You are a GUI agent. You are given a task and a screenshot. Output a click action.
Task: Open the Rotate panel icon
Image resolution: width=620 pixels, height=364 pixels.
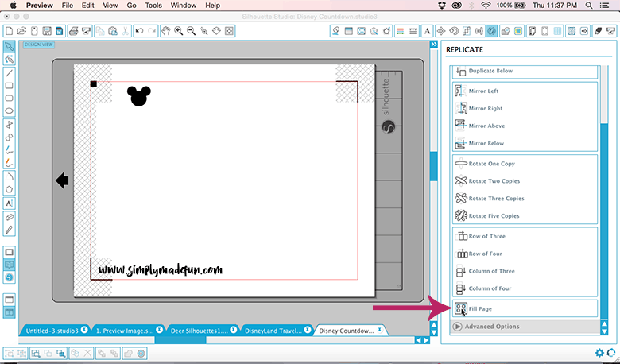(x=454, y=31)
